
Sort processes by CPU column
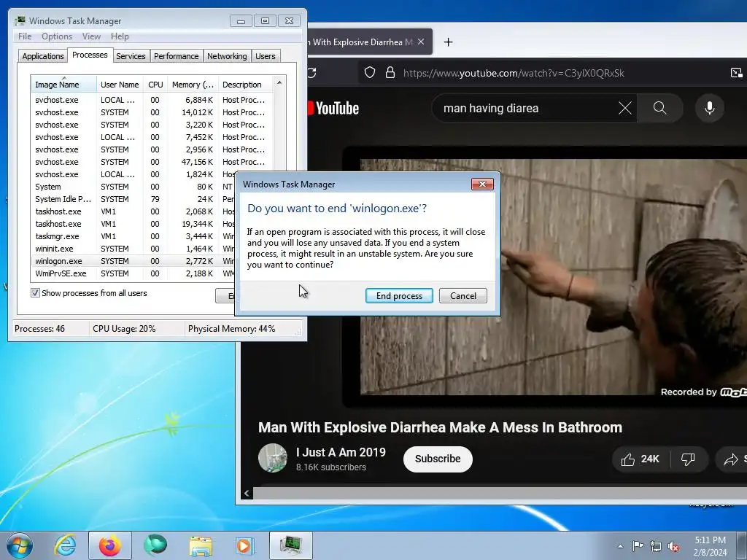click(155, 85)
